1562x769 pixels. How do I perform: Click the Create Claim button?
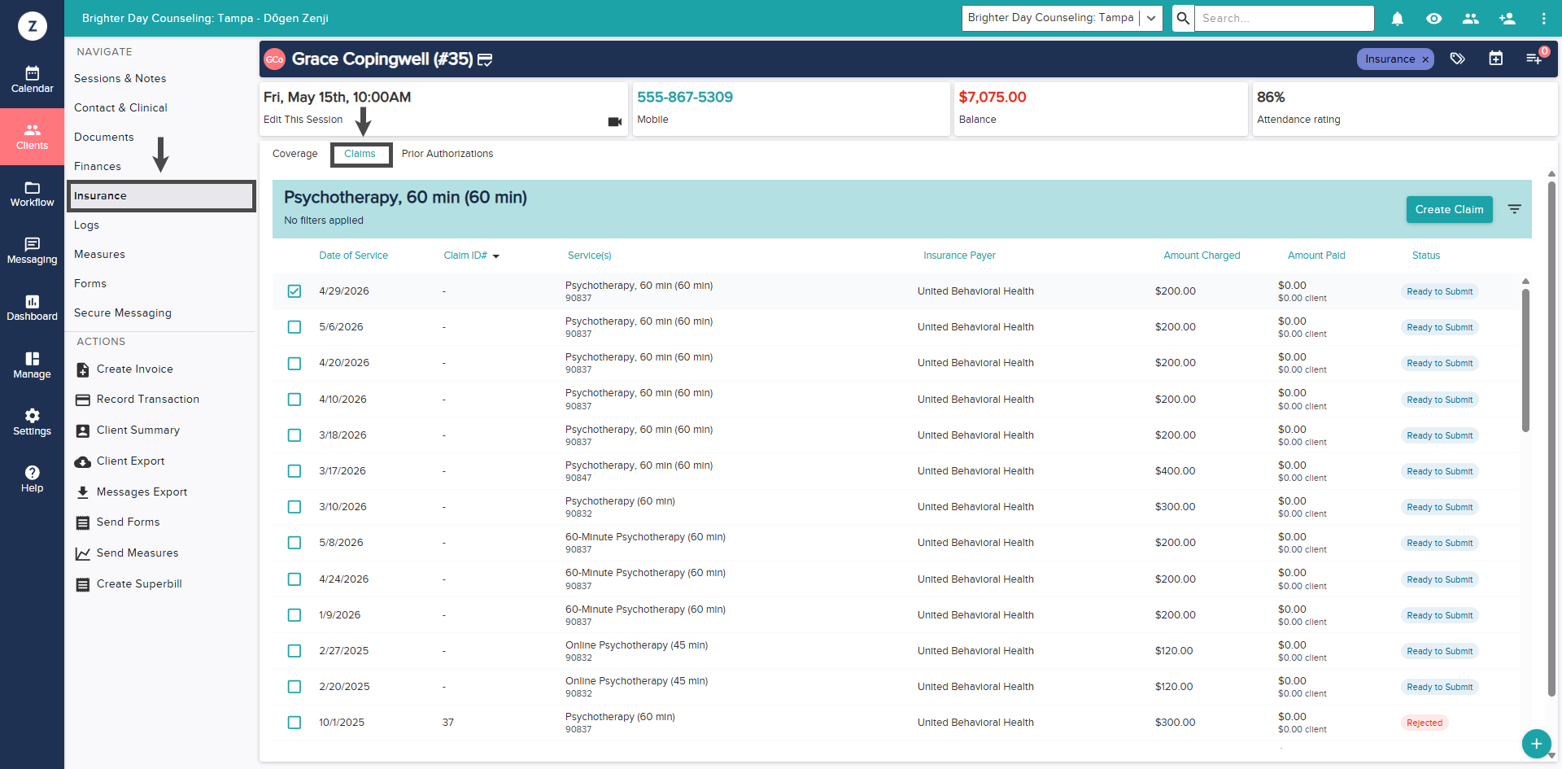pos(1449,209)
